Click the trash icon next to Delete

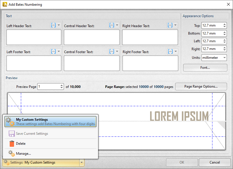pyautogui.click(x=11, y=144)
